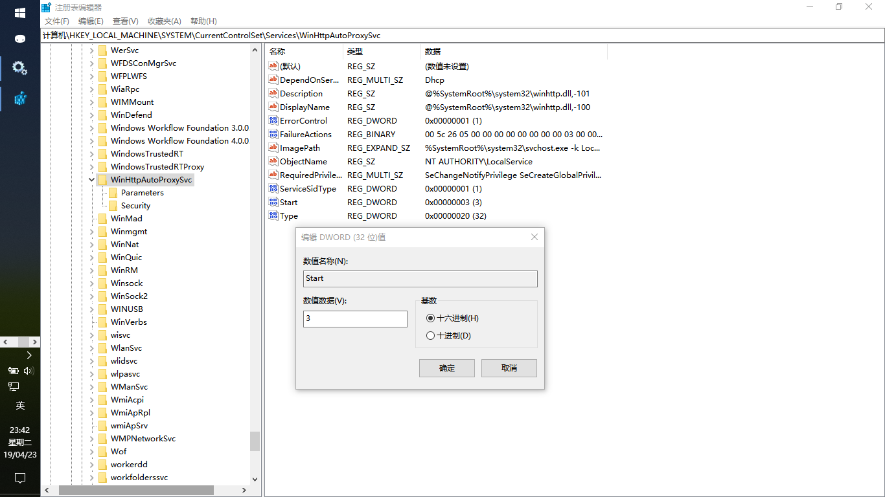Click the WinDefend key folder icon
Screen dimensions: 885x497
pyautogui.click(x=102, y=115)
